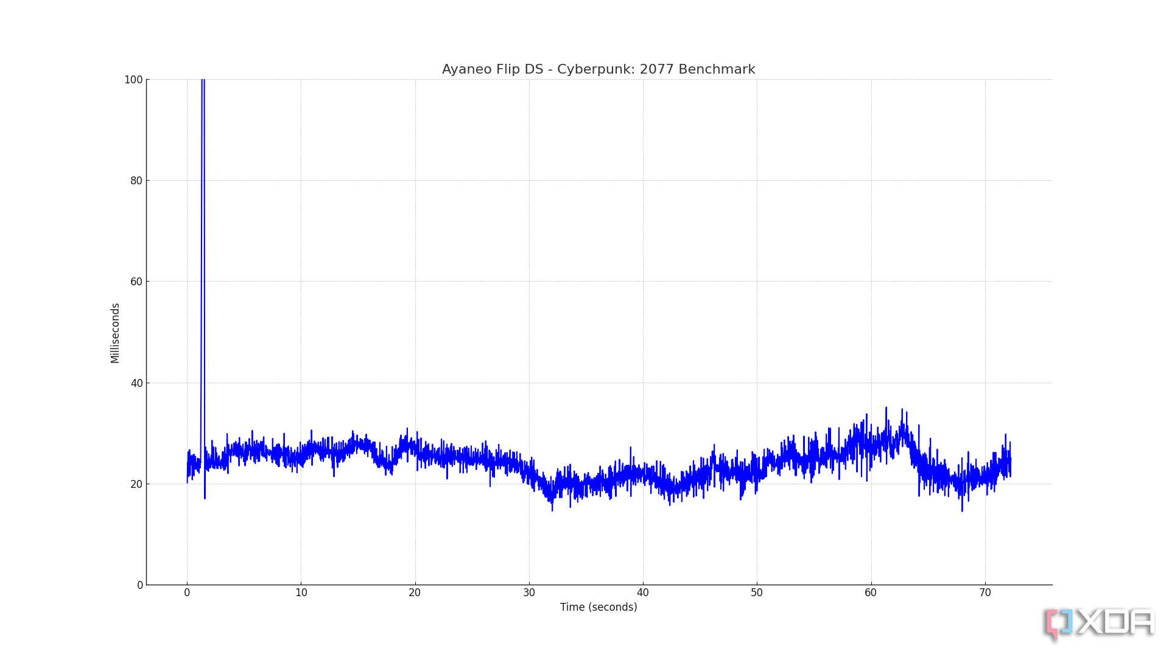Click the y-axis tick label '100'
The image size is (1169, 657).
click(133, 80)
